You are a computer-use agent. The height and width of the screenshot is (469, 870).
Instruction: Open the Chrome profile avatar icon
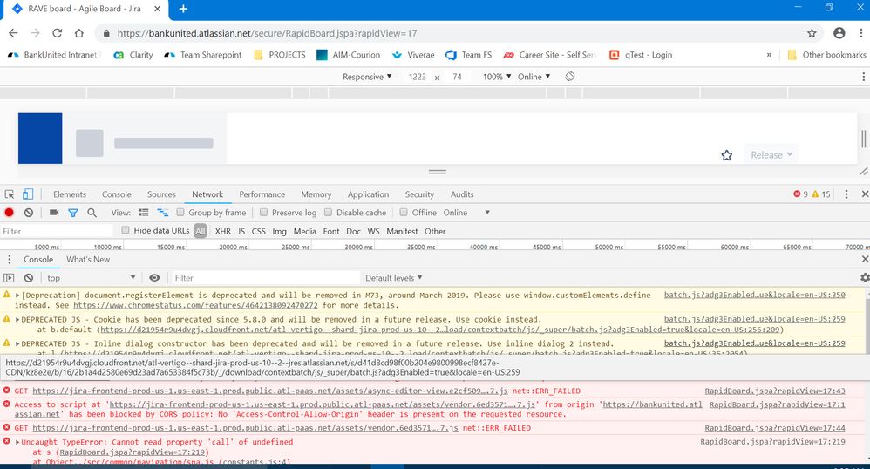839,33
